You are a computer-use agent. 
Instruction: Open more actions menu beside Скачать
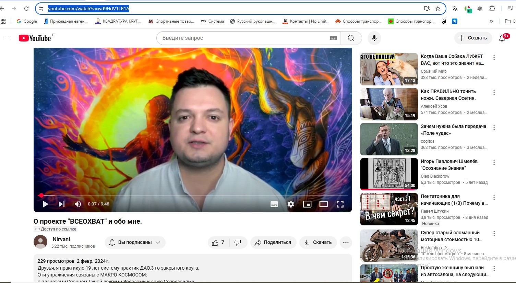click(346, 243)
